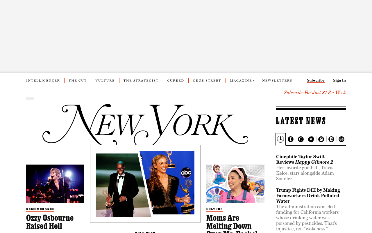This screenshot has height=233, width=372.
Task: Filter latest news by Grub Street icon
Action: [x=341, y=139]
